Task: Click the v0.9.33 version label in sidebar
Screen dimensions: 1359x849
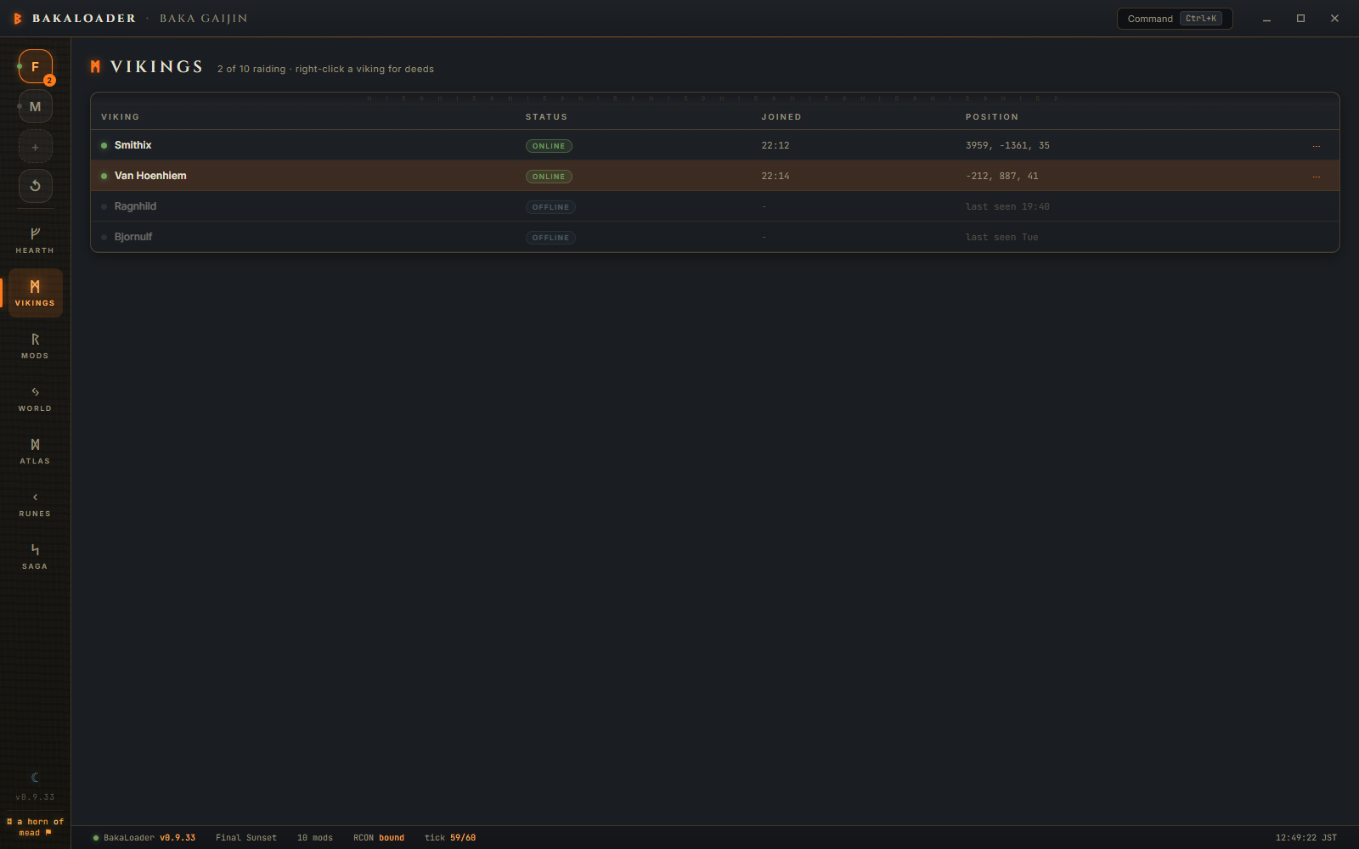Action: point(35,797)
